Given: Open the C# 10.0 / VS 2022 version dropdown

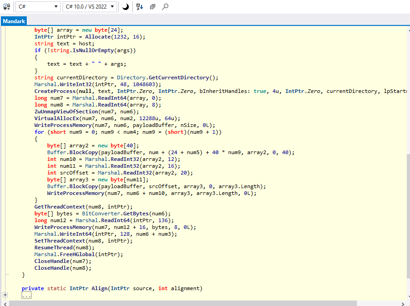Looking at the screenshot, I should coord(90,6).
